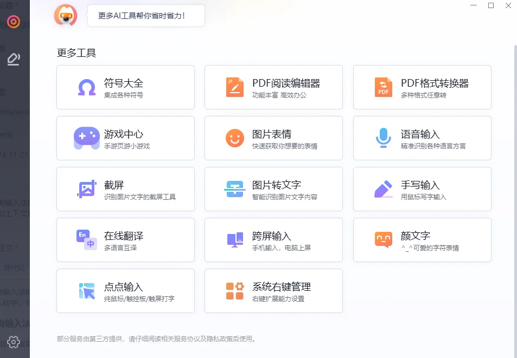
Task: Open the PDF阅读编辑器 icon
Action: [x=235, y=87]
